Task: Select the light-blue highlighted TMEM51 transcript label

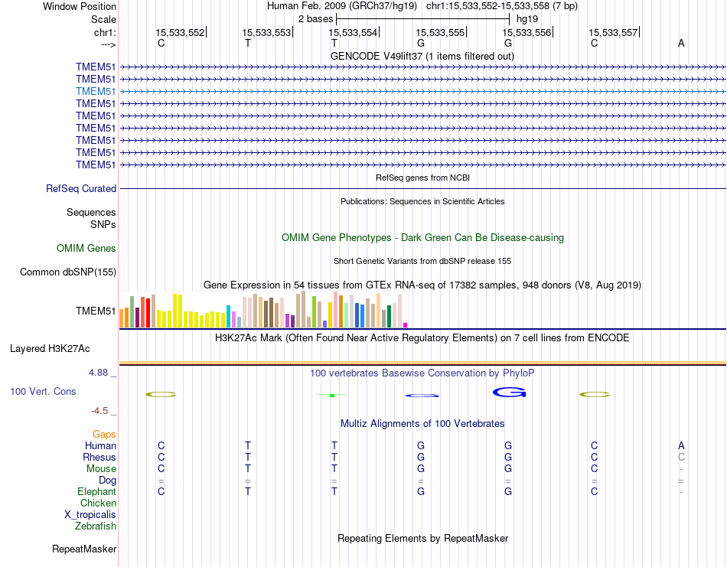Action: click(96, 91)
